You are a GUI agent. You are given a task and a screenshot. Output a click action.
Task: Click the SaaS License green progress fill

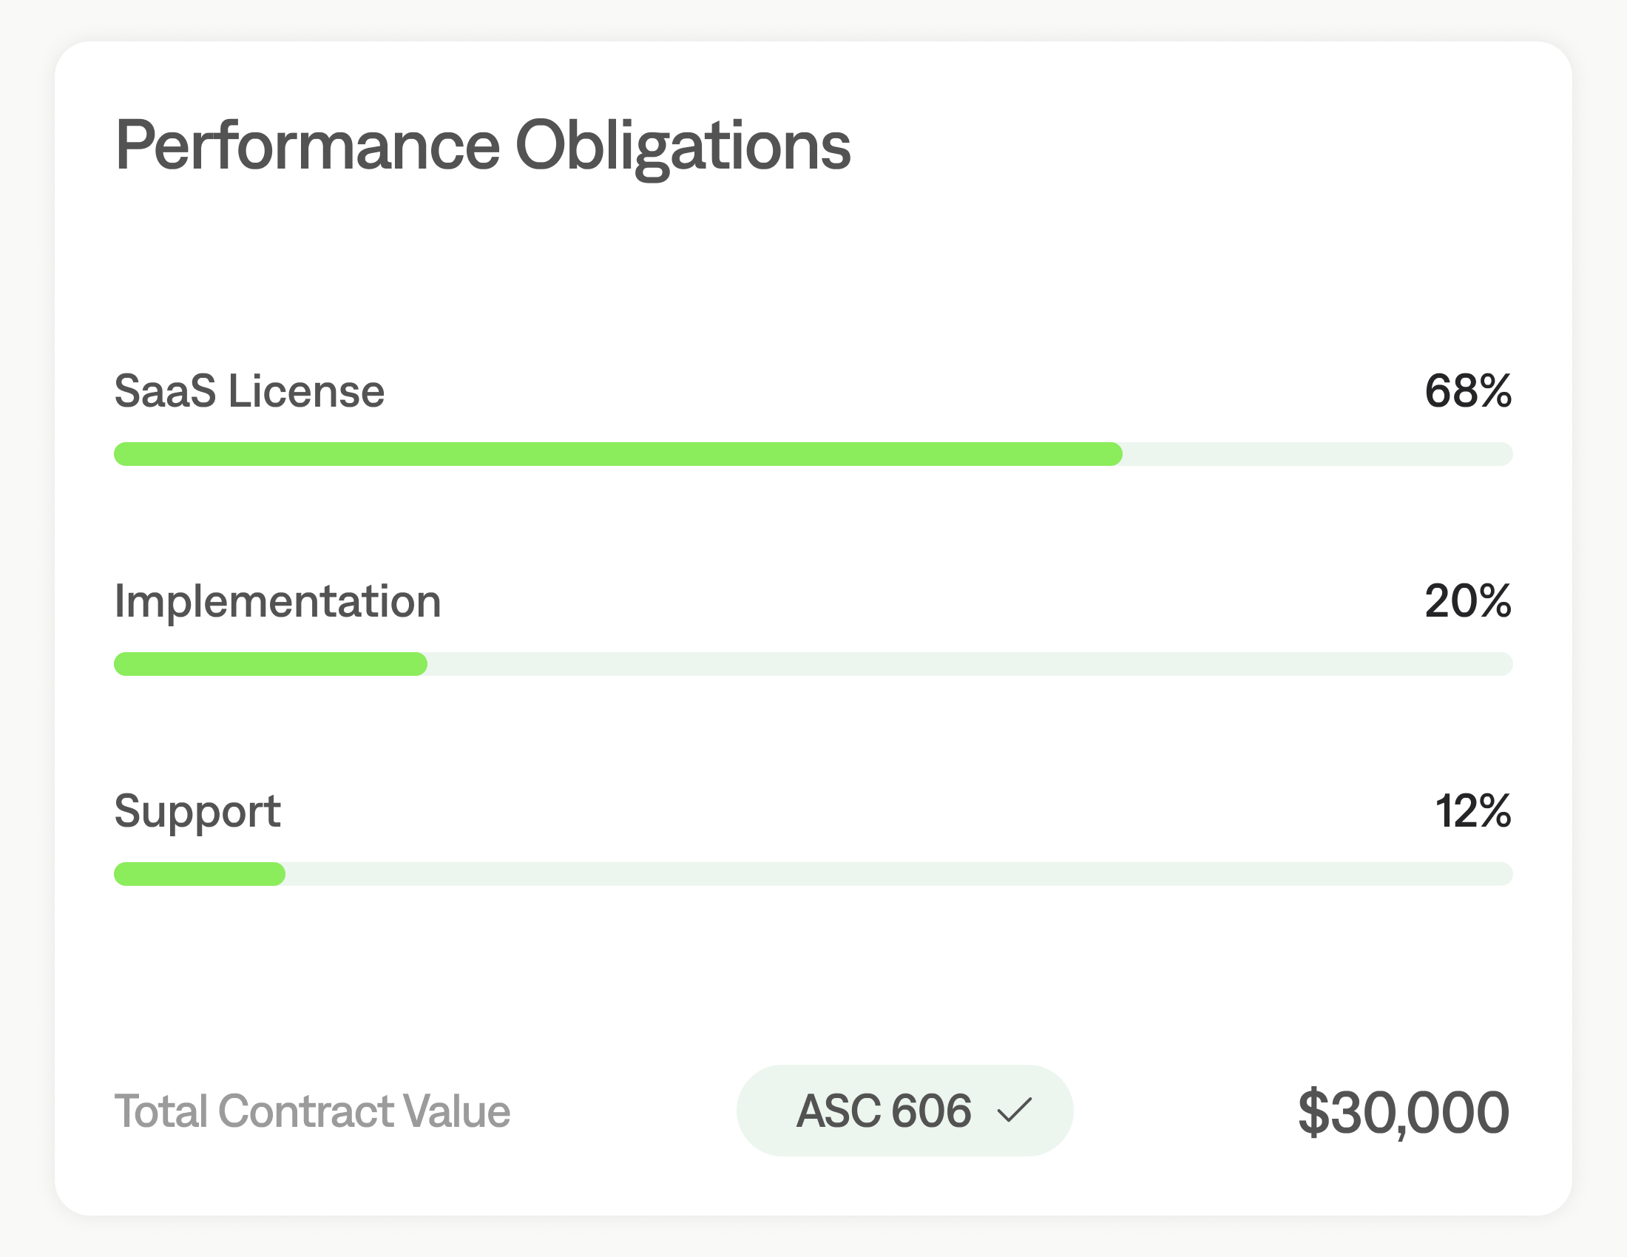click(617, 454)
